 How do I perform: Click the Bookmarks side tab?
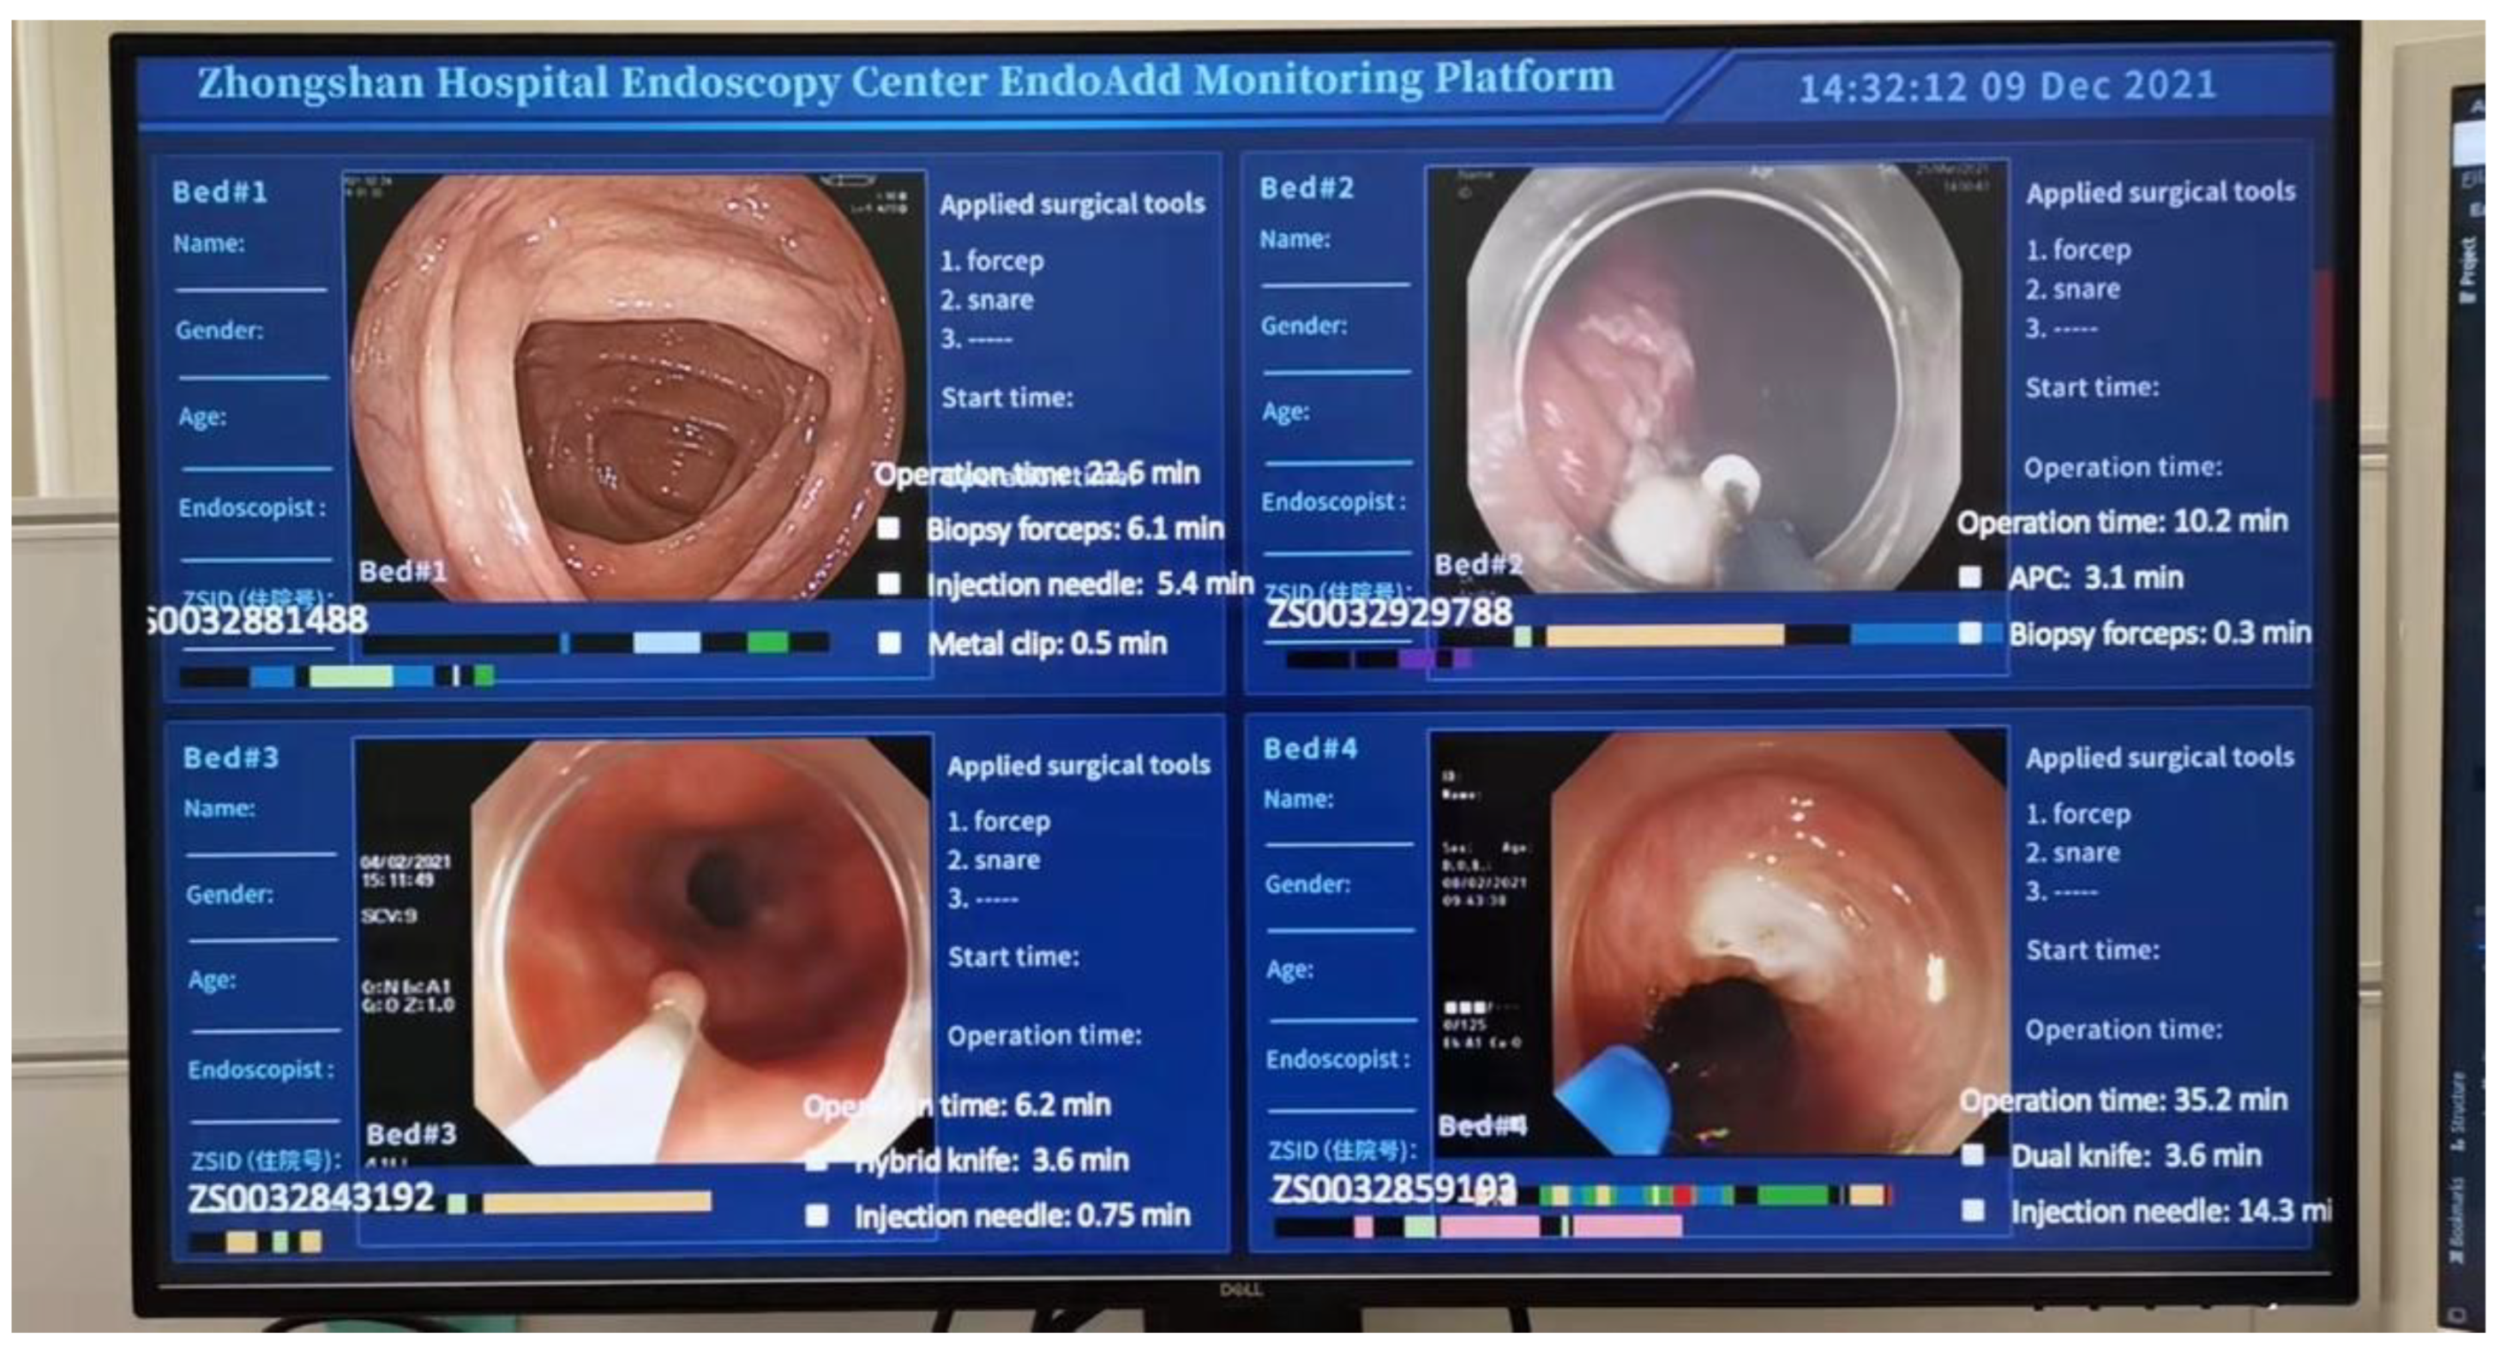click(x=2455, y=1221)
